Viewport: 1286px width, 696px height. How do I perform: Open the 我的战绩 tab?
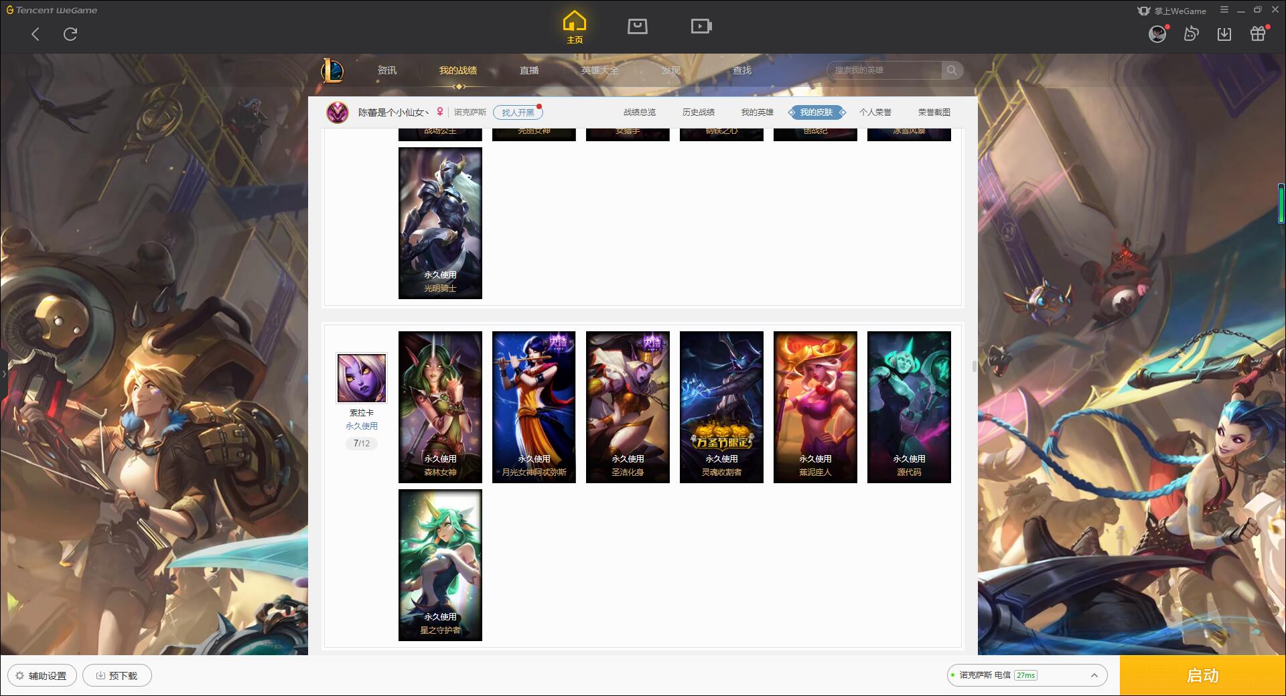(458, 70)
